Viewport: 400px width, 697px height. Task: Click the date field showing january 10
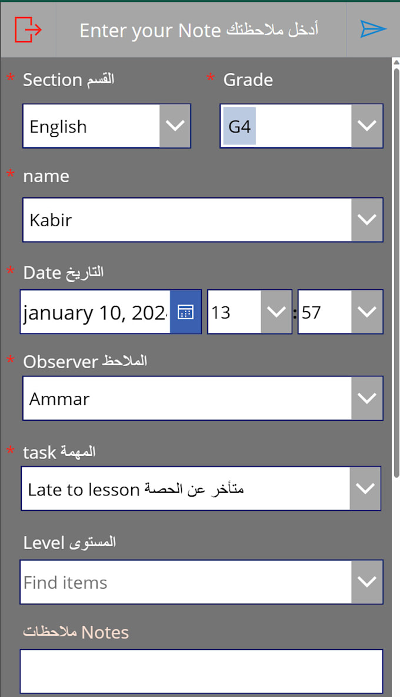pos(94,312)
